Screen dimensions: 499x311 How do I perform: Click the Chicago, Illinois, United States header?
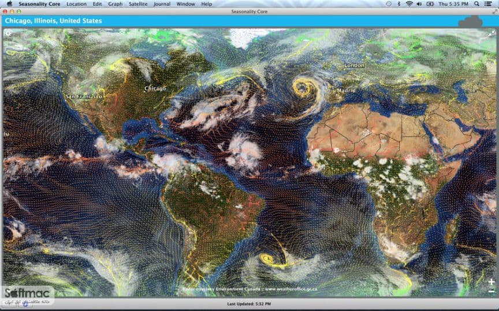click(x=54, y=21)
